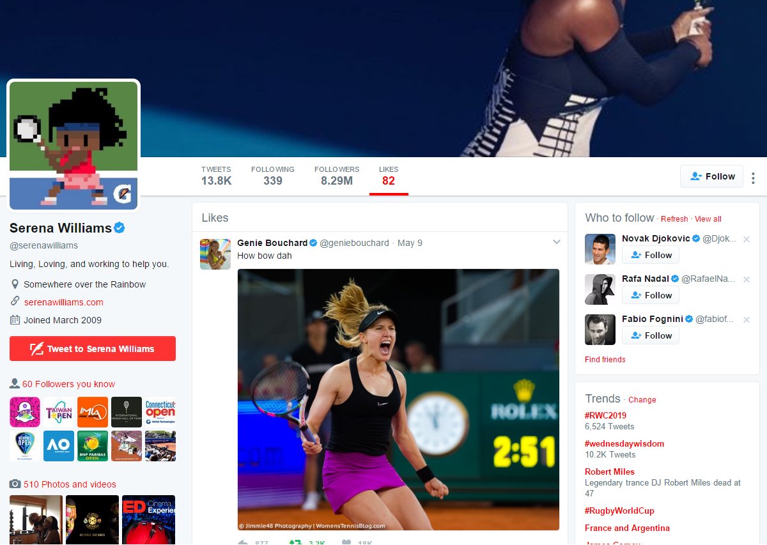
Task: Follow Novak Djokovic
Action: [651, 255]
